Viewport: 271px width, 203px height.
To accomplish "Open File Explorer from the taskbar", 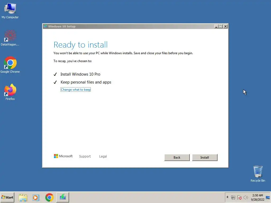I will [23, 197].
